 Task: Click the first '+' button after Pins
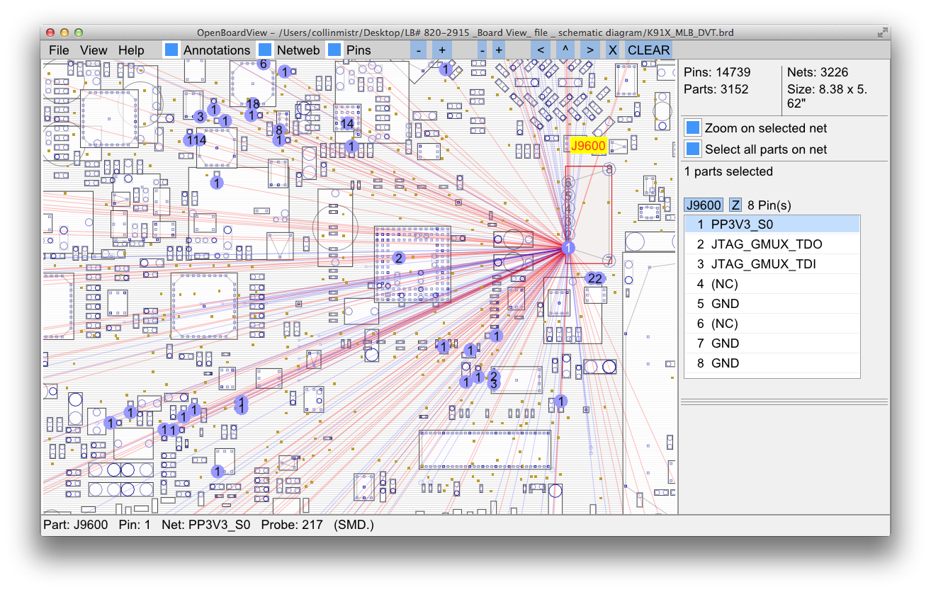pyautogui.click(x=442, y=50)
